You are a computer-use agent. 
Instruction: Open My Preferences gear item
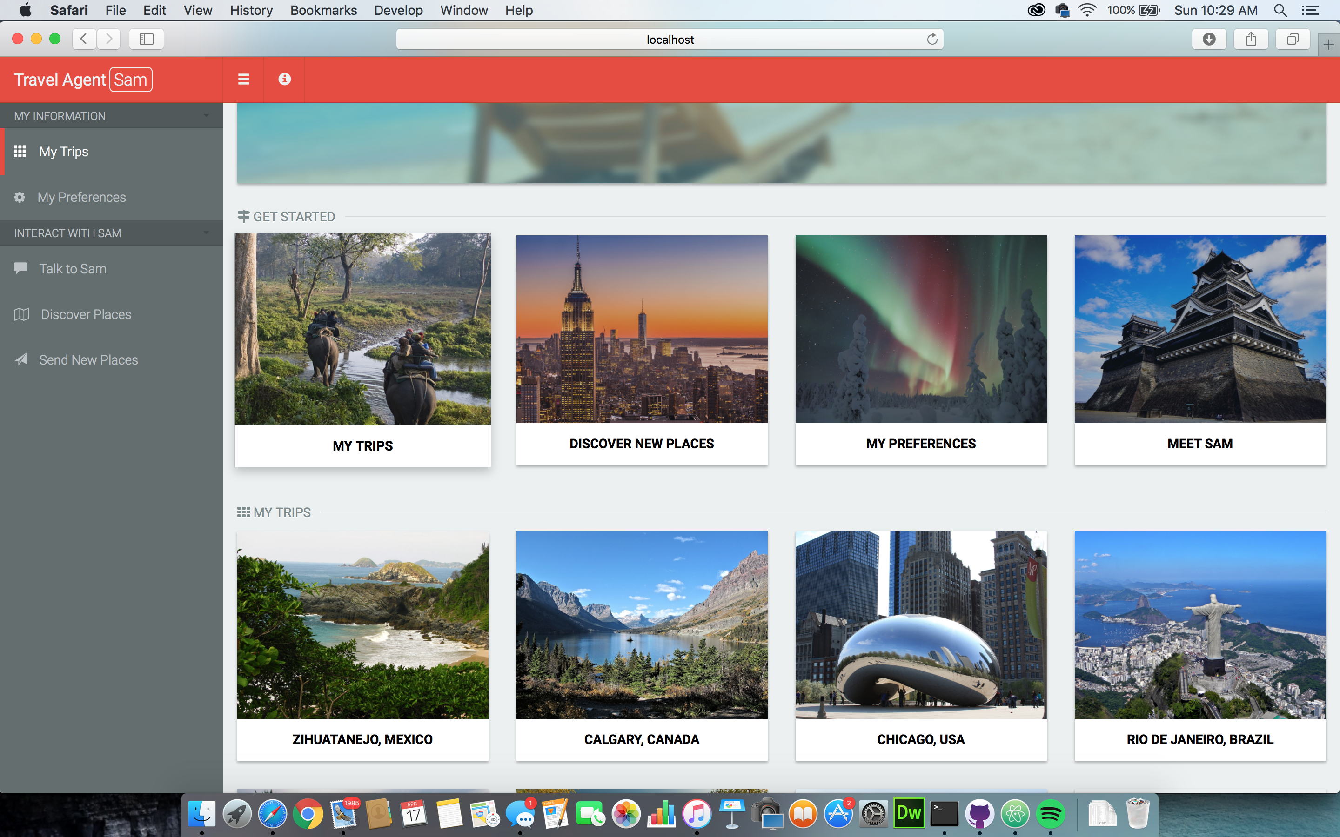click(x=81, y=197)
